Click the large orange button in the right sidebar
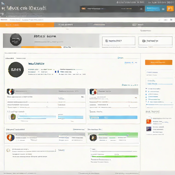Viewport: 175px width, 175px height. [159, 62]
